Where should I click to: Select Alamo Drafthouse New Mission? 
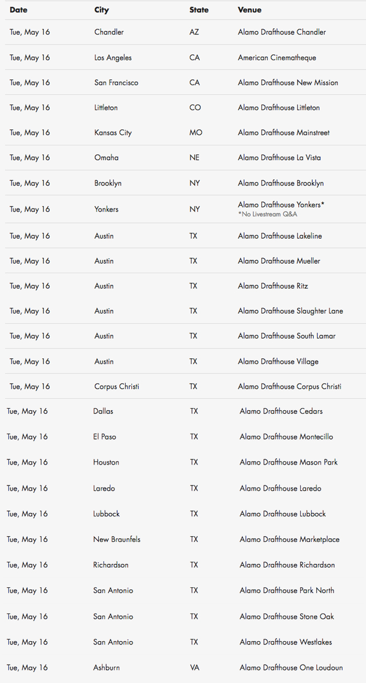[288, 83]
